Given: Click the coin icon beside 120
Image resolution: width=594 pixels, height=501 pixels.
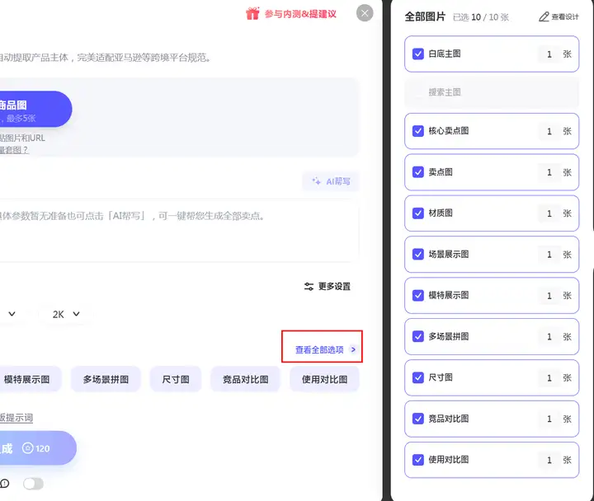Looking at the screenshot, I should pyautogui.click(x=28, y=448).
